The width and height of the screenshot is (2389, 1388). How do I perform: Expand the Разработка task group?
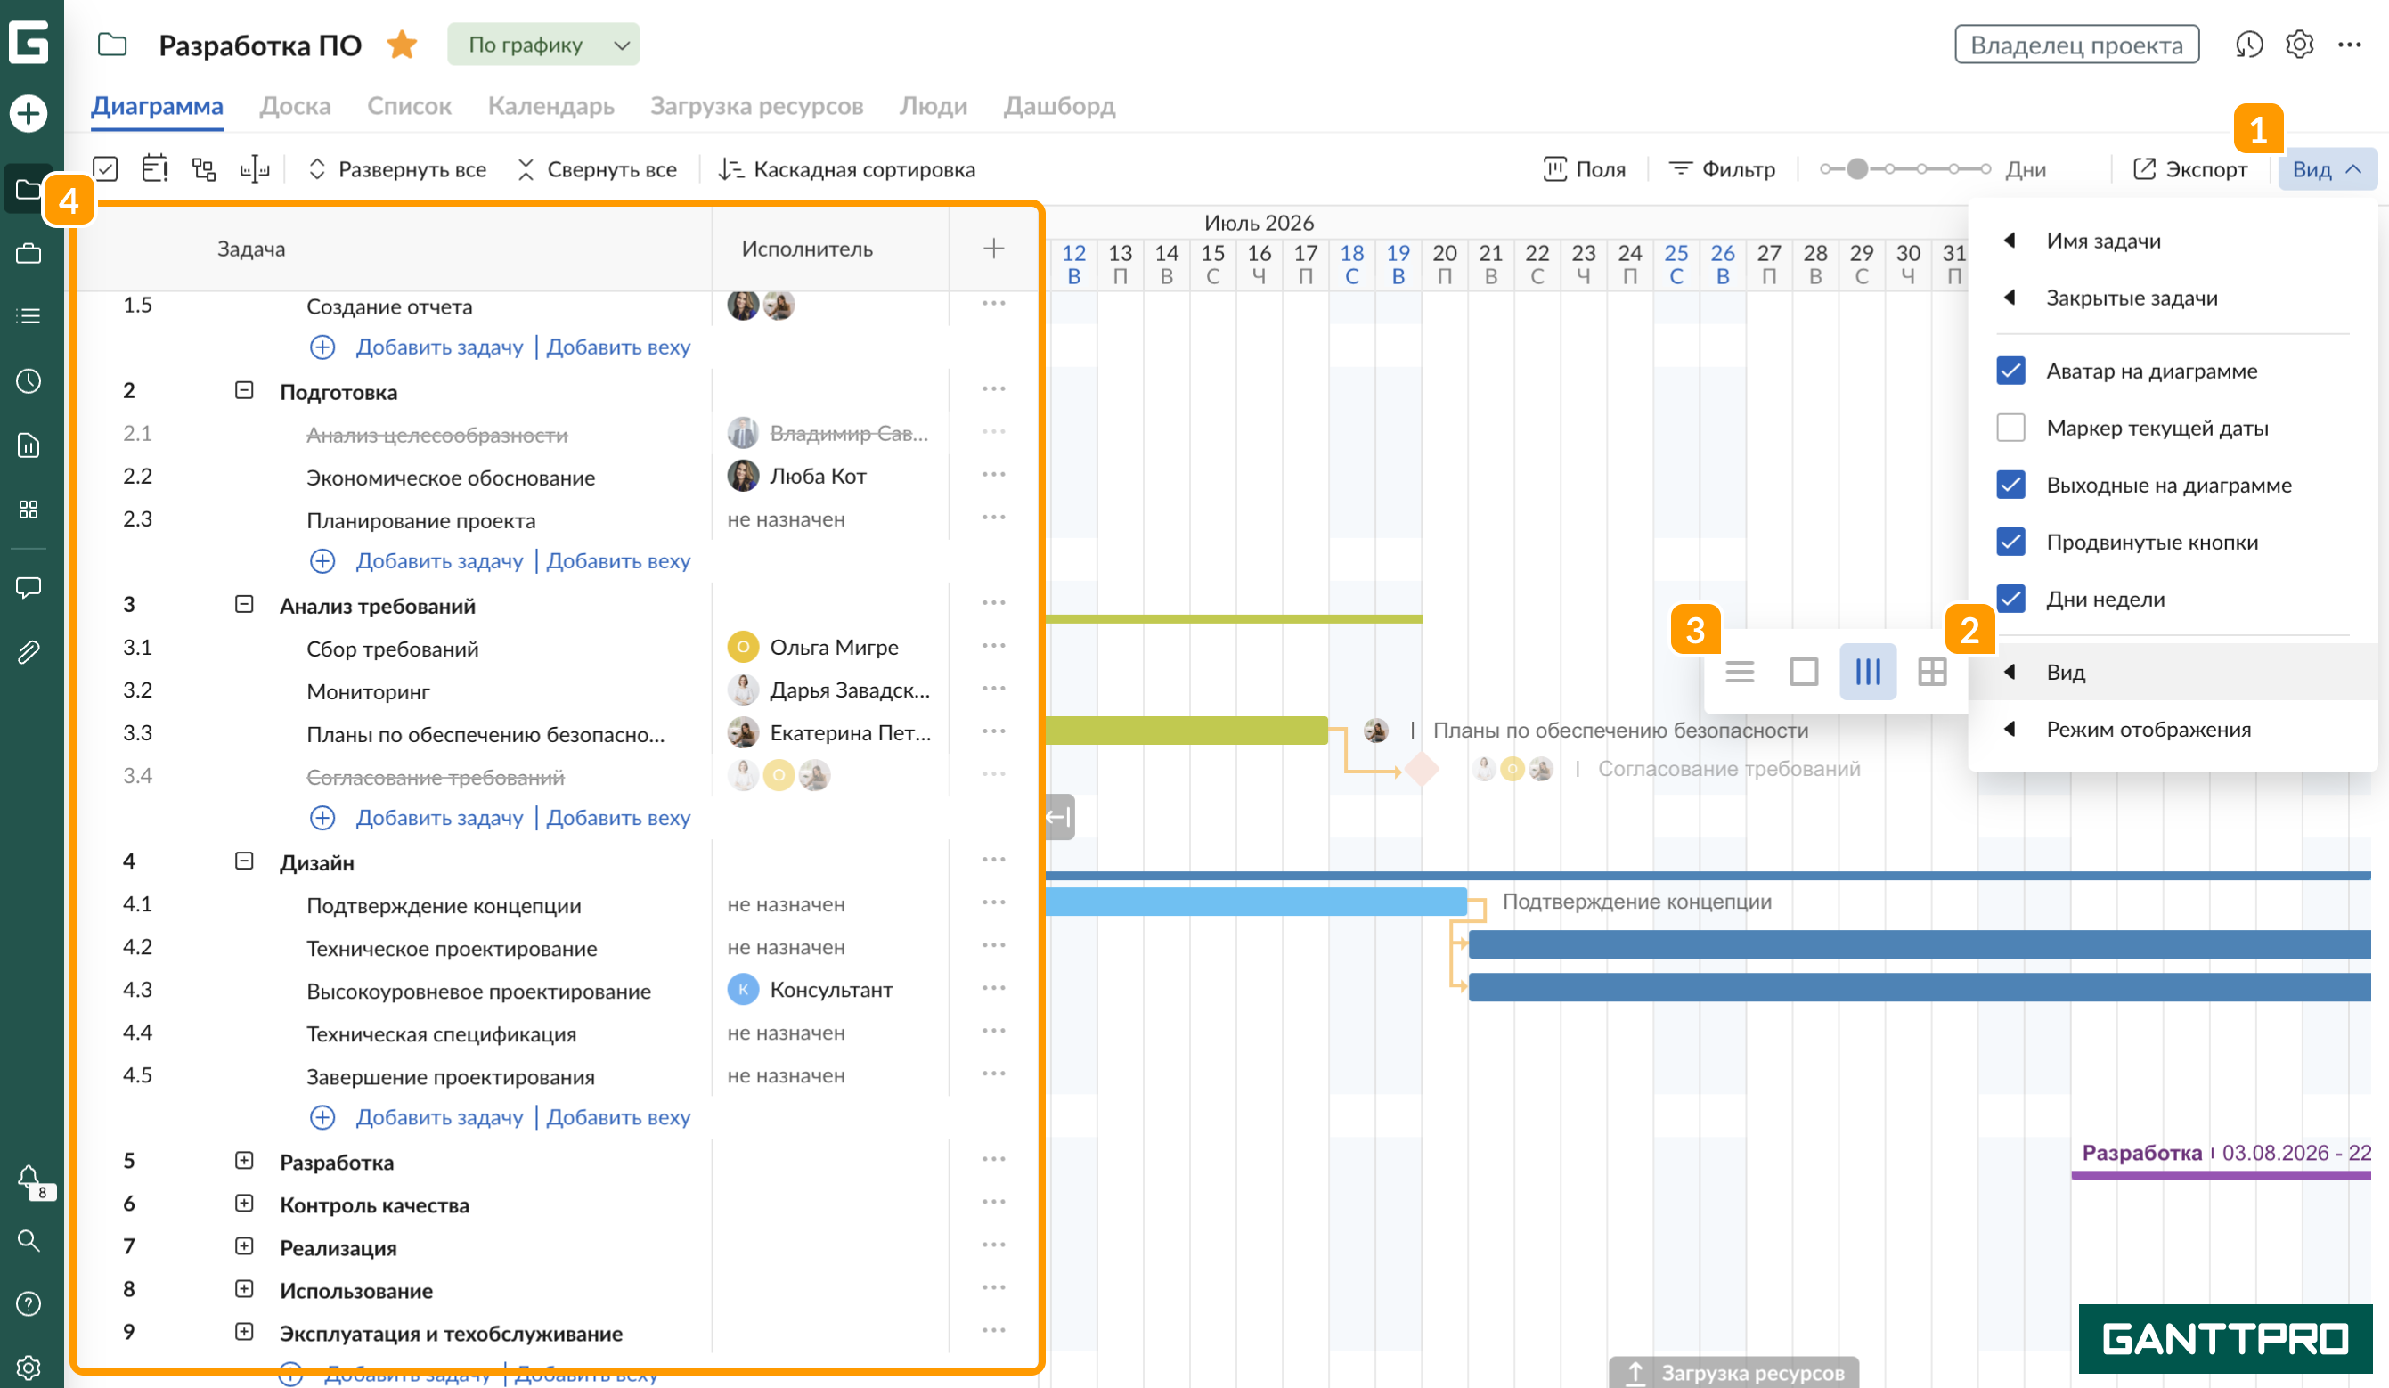point(244,1162)
